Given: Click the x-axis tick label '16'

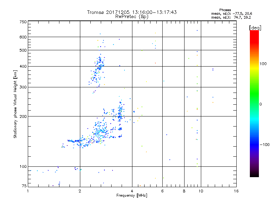Looking at the screenshot, I should click(x=236, y=191).
